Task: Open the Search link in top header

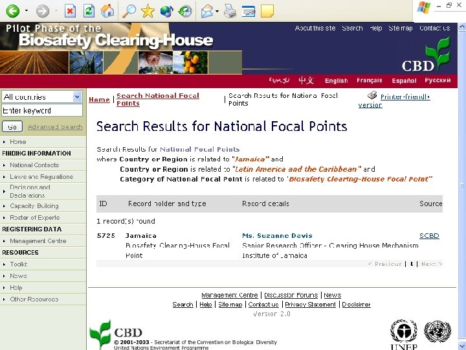Action: (352, 29)
